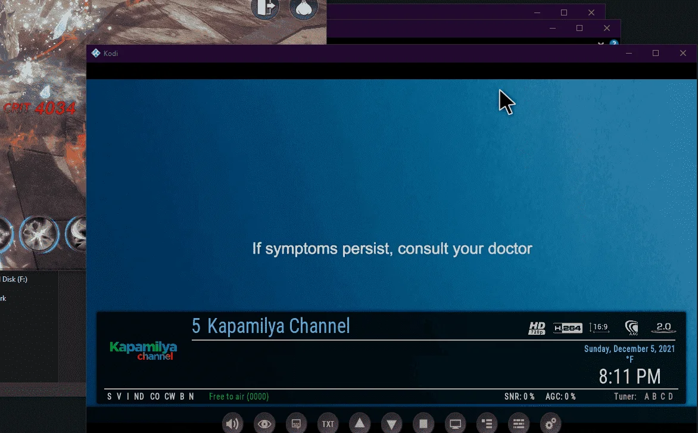Viewport: 698px width, 433px height.
Task: Minimize the Kodi window
Action: 628,54
